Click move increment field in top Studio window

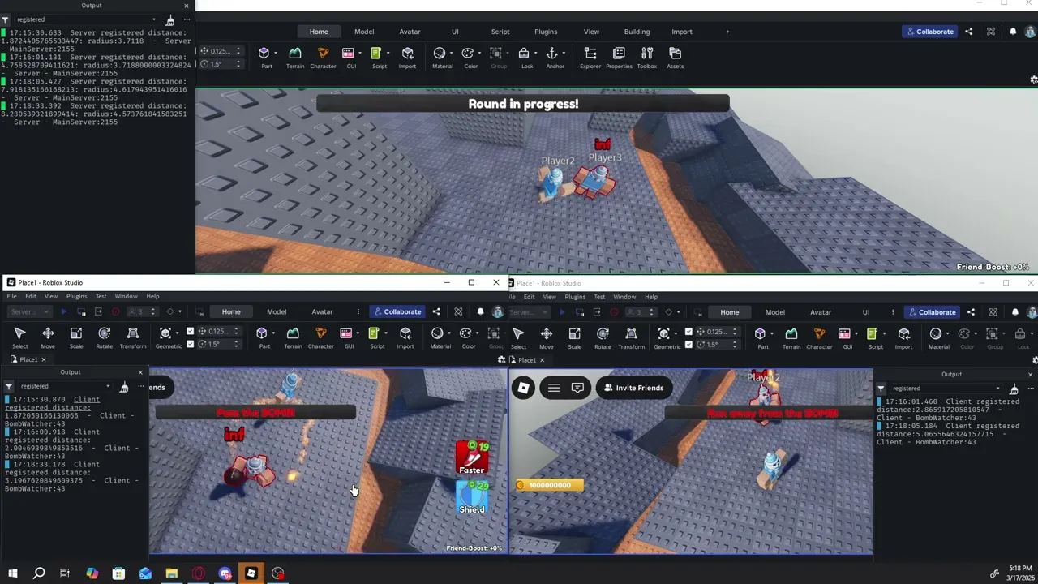[x=220, y=51]
